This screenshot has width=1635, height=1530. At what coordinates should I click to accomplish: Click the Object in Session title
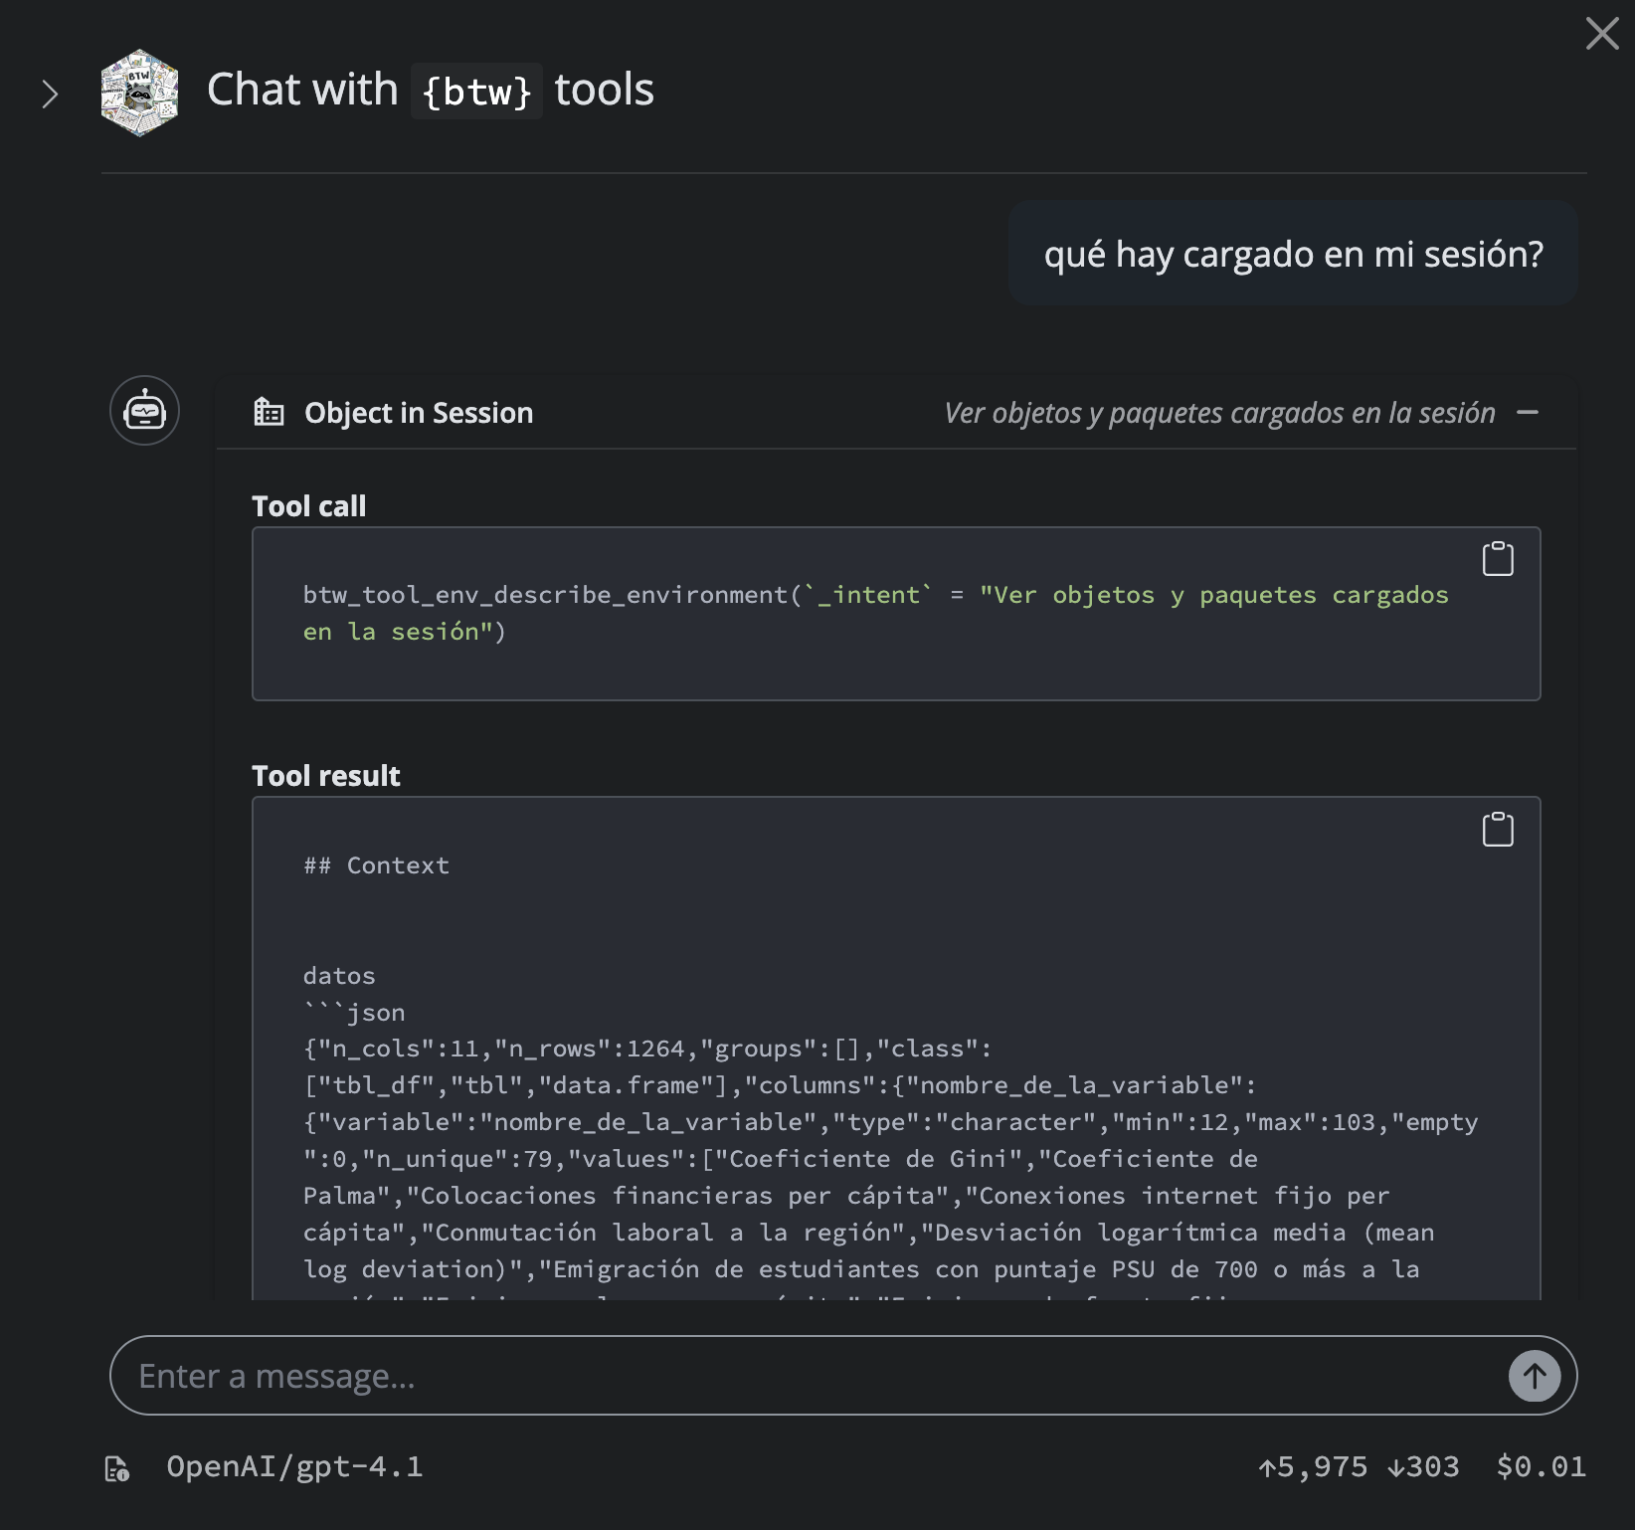419,413
